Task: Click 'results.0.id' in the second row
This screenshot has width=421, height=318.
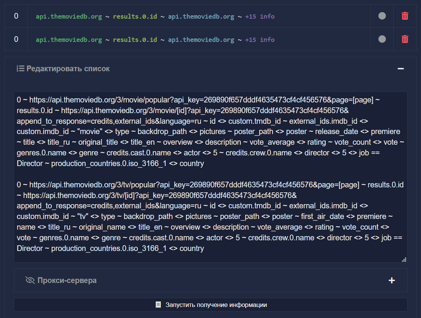Action: (x=135, y=40)
